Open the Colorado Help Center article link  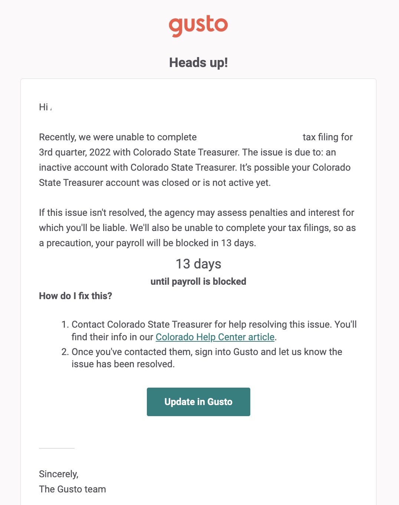pyautogui.click(x=215, y=337)
